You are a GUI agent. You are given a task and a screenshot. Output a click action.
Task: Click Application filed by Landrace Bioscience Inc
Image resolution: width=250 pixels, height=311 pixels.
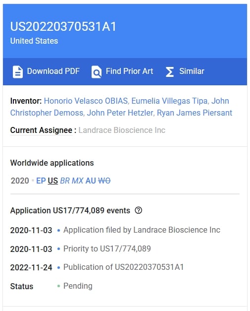pyautogui.click(x=142, y=230)
